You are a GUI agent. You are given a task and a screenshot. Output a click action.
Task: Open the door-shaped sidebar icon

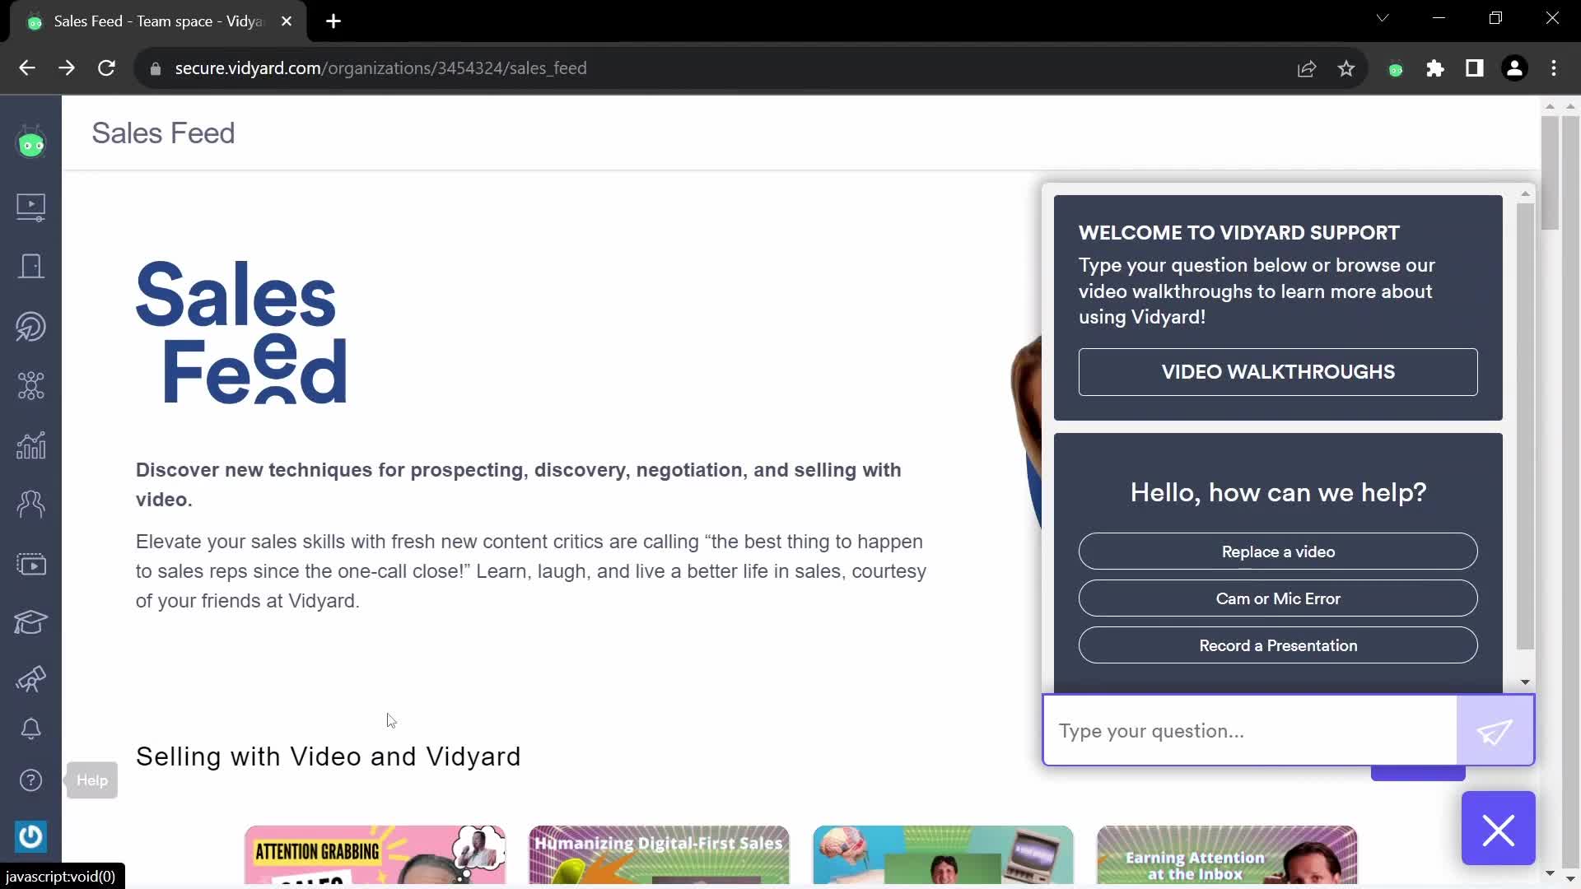click(x=31, y=267)
